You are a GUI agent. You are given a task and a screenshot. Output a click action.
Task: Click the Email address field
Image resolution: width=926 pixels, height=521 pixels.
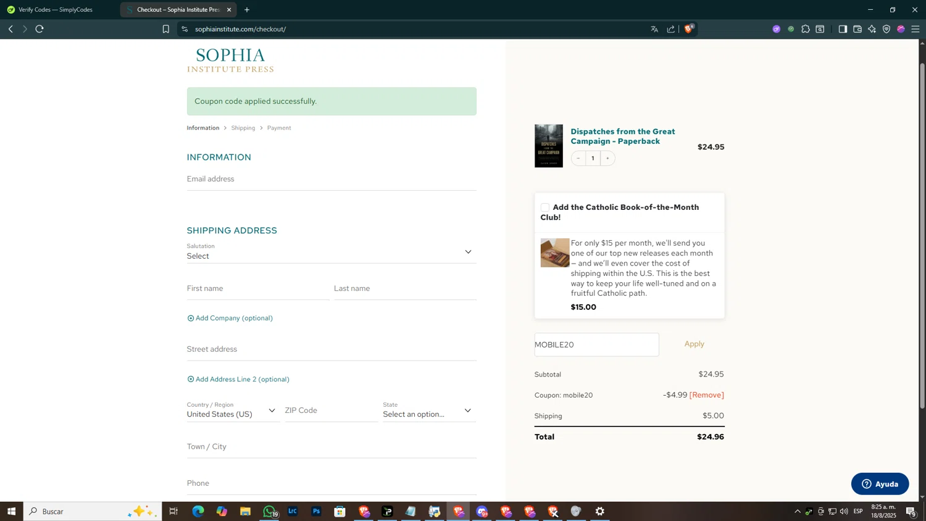(332, 179)
